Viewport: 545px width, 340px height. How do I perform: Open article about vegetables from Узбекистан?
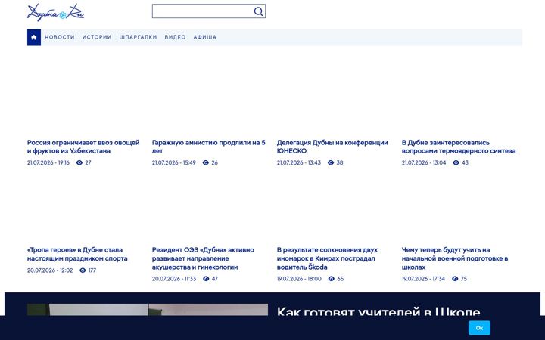[x=83, y=147]
